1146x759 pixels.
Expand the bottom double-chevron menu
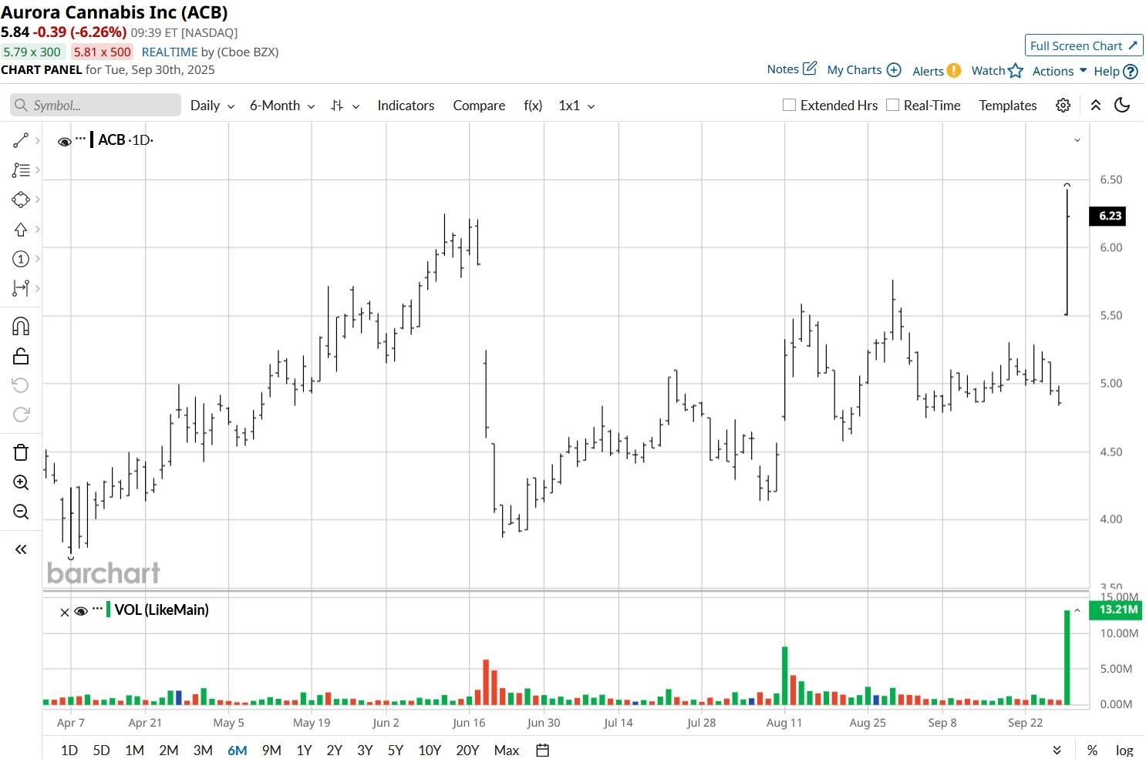tap(1057, 750)
